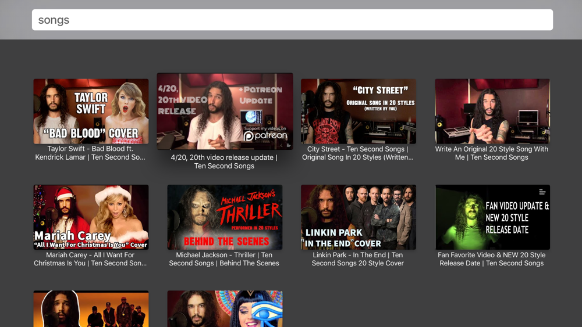Click title 'Write An Original 20 Style Song With Me'
This screenshot has height=327, width=582.
(492, 153)
